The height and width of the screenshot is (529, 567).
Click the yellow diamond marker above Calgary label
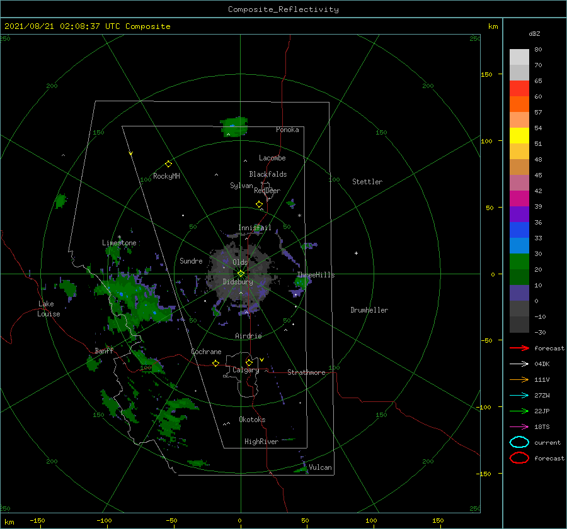(249, 362)
